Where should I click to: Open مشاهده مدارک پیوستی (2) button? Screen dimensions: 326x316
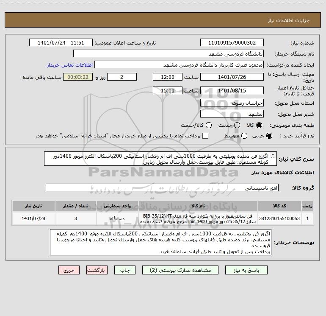click(x=180, y=270)
